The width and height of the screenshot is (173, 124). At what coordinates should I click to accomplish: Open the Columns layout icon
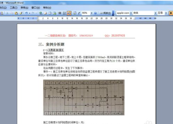tap(60, 13)
